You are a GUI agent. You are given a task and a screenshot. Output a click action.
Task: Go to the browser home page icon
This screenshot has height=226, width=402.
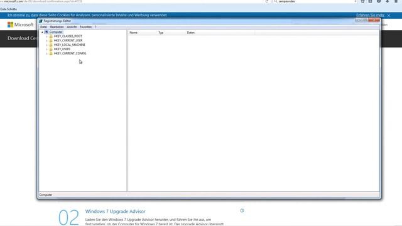[x=396, y=1]
